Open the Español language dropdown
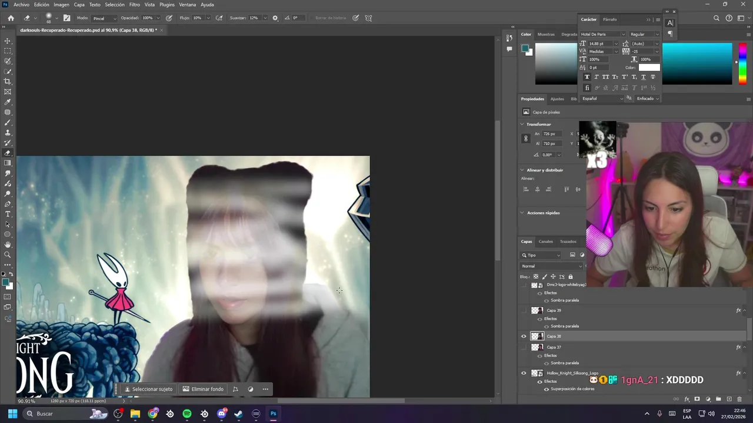Screen dimensions: 753x423 (602, 99)
